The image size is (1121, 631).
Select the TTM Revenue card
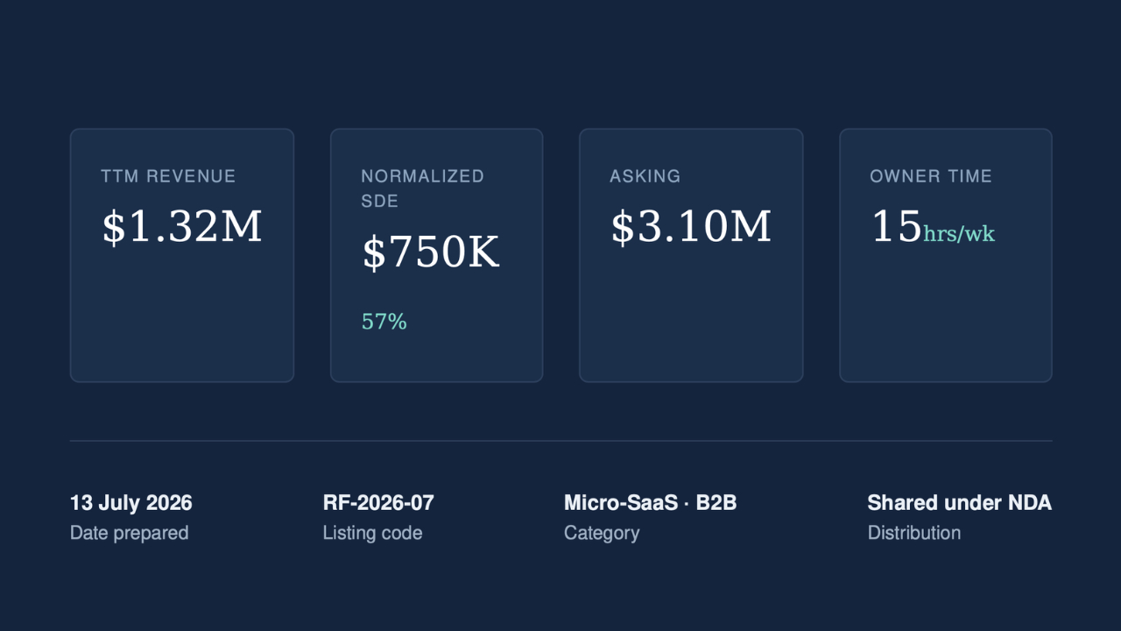click(182, 255)
